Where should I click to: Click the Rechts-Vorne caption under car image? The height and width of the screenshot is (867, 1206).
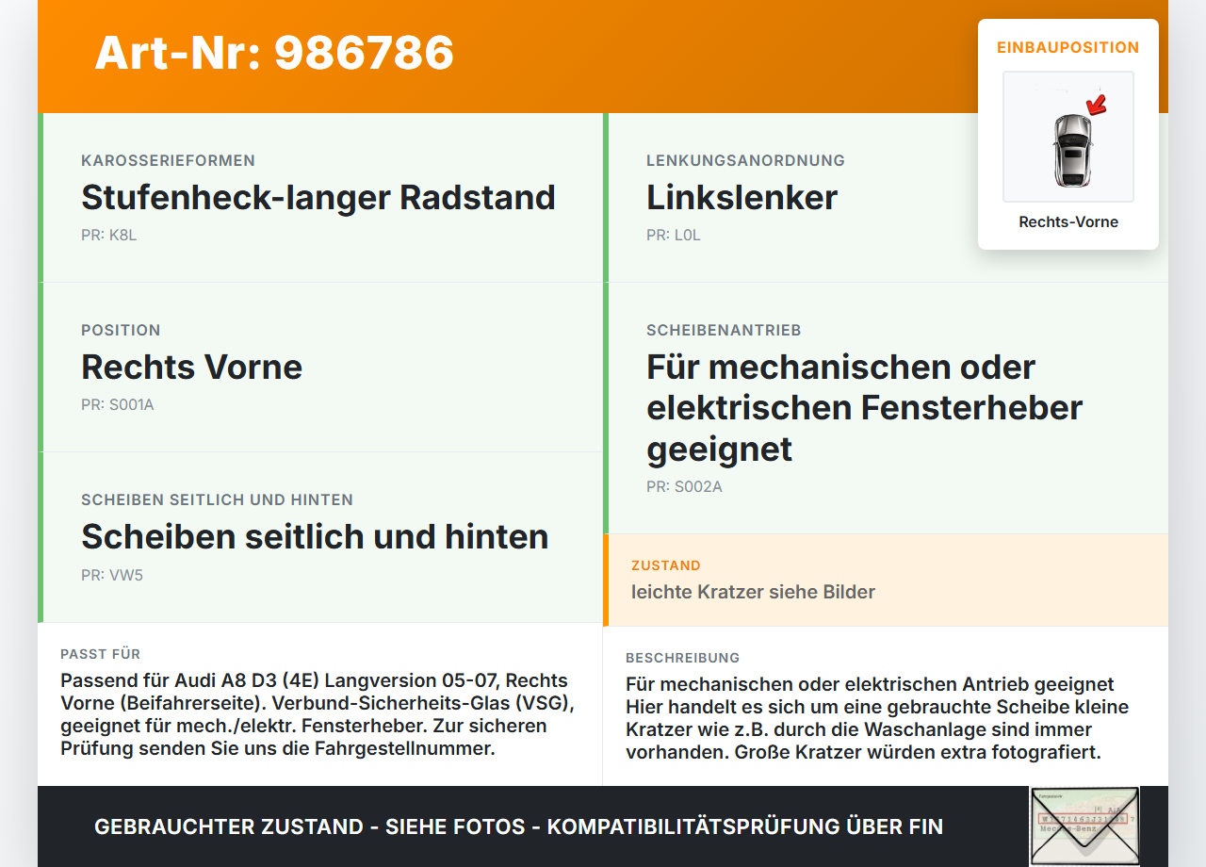pyautogui.click(x=1068, y=222)
